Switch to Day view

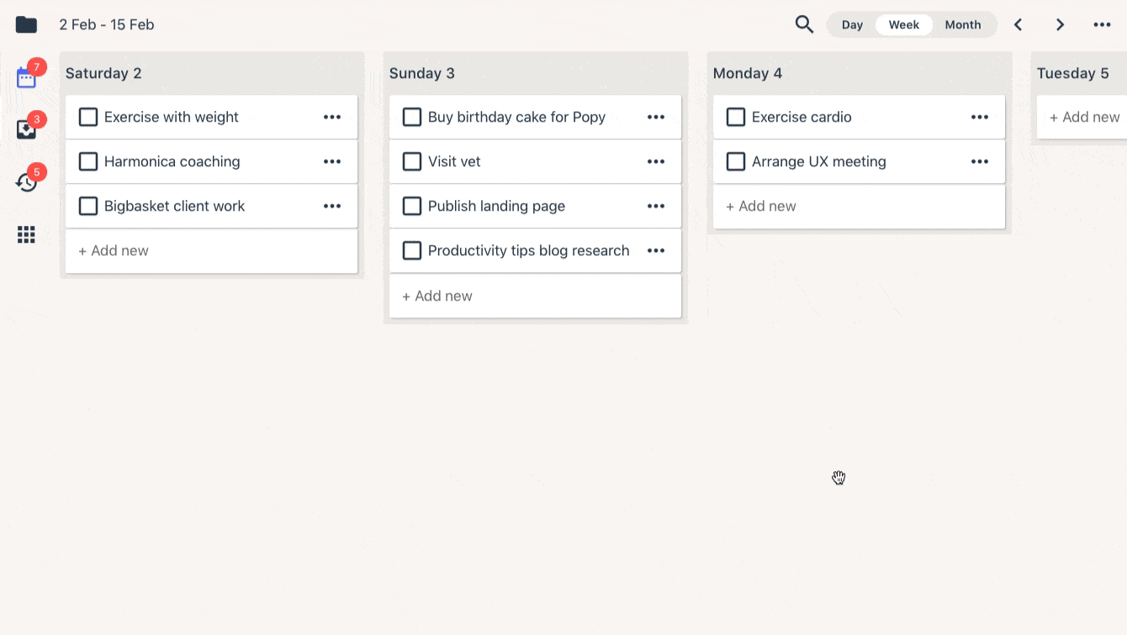(852, 24)
